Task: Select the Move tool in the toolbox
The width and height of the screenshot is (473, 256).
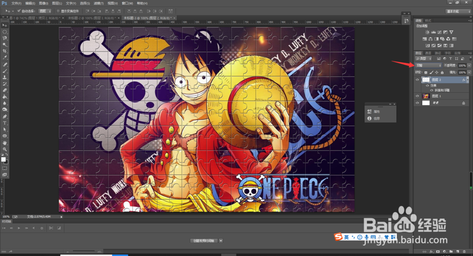Action: (5, 26)
